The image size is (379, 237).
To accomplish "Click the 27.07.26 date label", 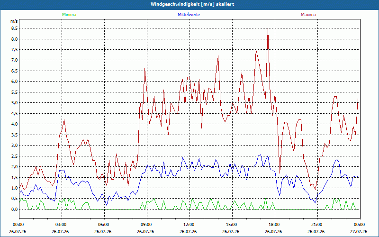I will click(x=359, y=231).
